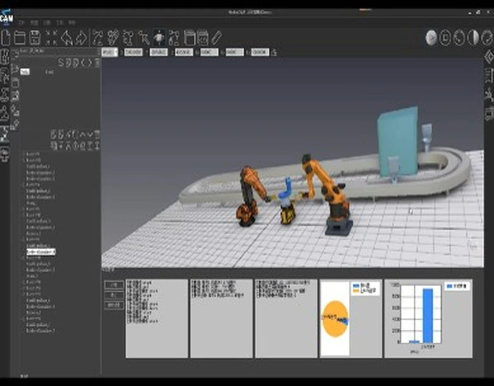This screenshot has width=494, height=386.
Task: Start simulation with the Play button
Action: [431, 37]
